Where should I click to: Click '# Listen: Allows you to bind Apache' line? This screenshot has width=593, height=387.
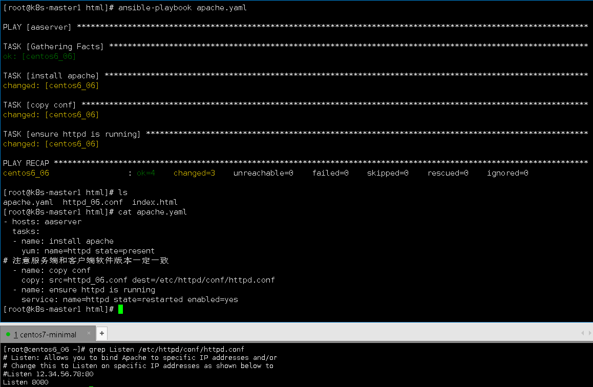tap(140, 357)
